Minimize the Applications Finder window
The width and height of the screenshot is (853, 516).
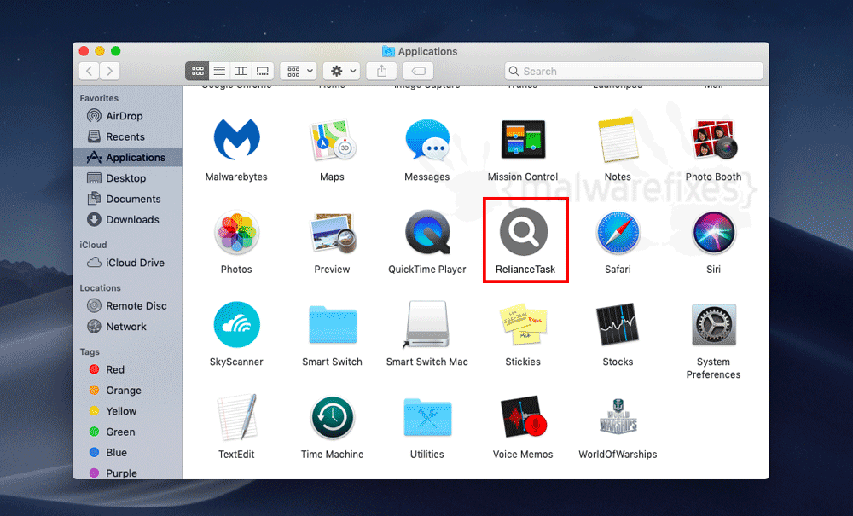pos(100,51)
